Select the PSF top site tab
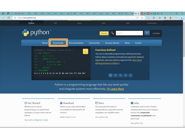185x139 pixels. pyautogui.click(x=55, y=23)
